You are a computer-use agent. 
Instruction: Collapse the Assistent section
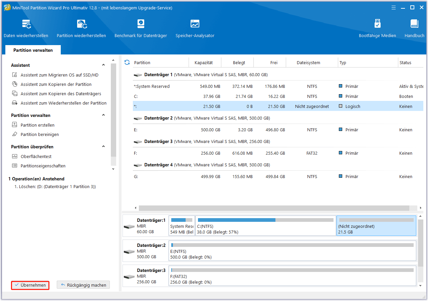103,65
